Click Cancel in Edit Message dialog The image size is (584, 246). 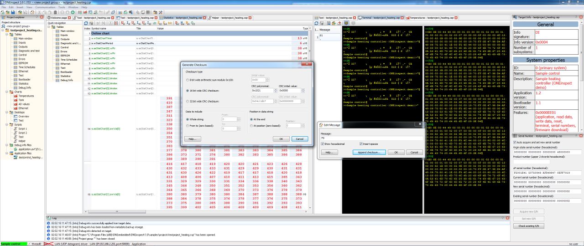pos(414,152)
